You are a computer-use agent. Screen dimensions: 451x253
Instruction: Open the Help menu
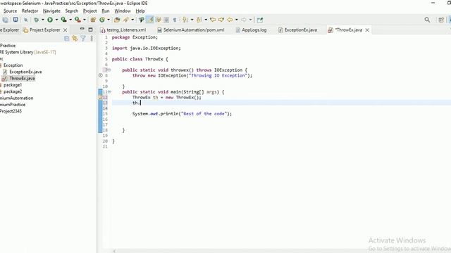pos(140,11)
